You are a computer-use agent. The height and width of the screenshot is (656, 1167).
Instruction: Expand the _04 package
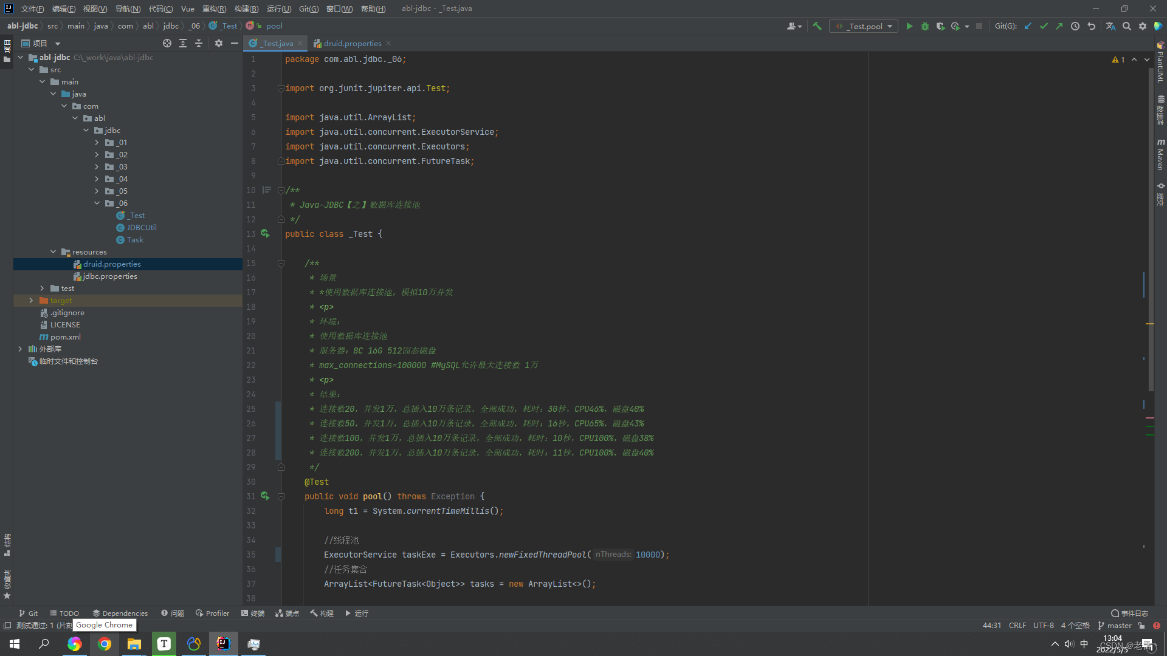[97, 179]
